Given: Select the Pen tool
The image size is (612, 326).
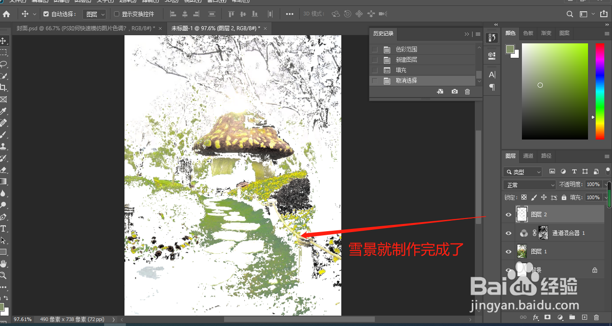Looking at the screenshot, I should coord(3,217).
